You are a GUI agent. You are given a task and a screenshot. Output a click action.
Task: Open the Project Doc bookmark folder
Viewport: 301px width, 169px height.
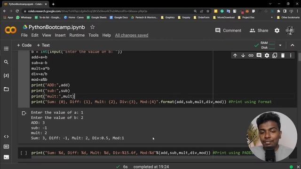246,17
